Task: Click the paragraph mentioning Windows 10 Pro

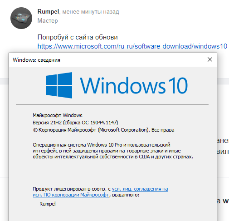Action: tap(113, 151)
